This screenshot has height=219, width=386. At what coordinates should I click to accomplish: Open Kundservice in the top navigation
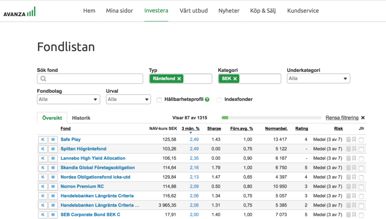303,11
